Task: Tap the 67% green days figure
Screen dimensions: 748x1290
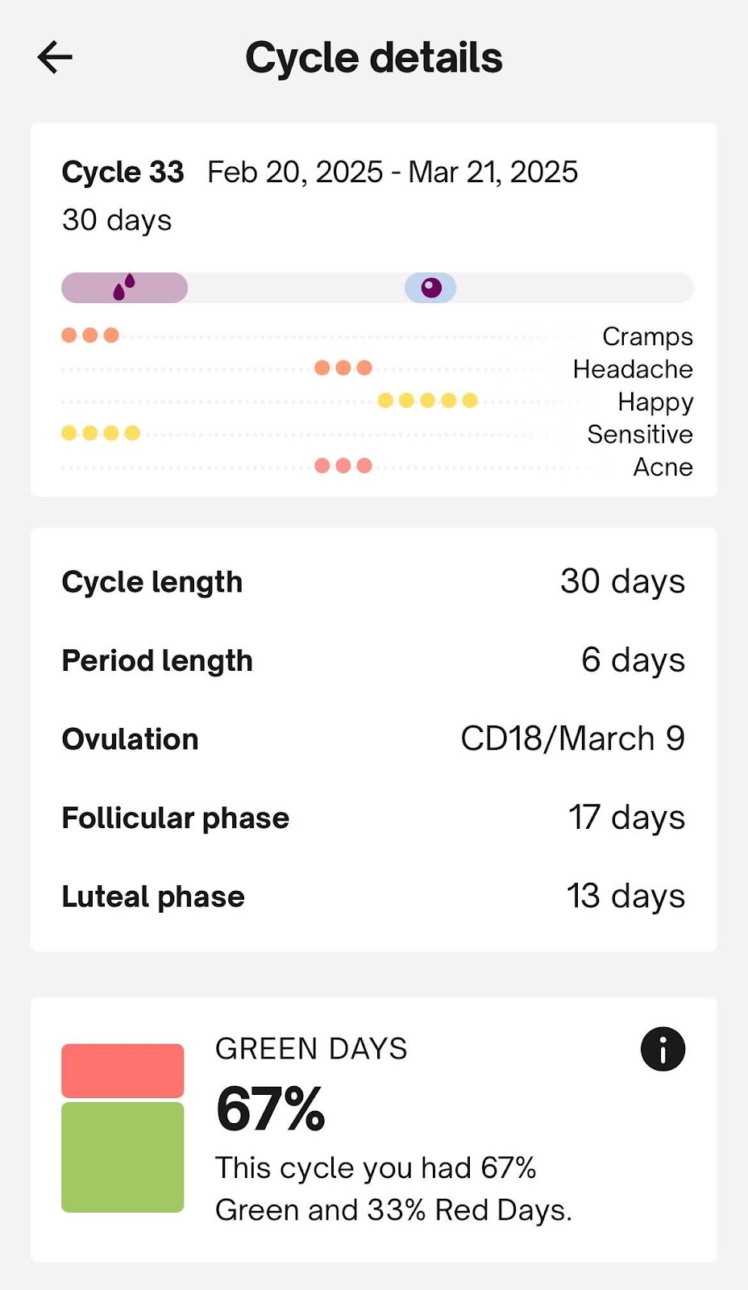Action: (x=271, y=1109)
